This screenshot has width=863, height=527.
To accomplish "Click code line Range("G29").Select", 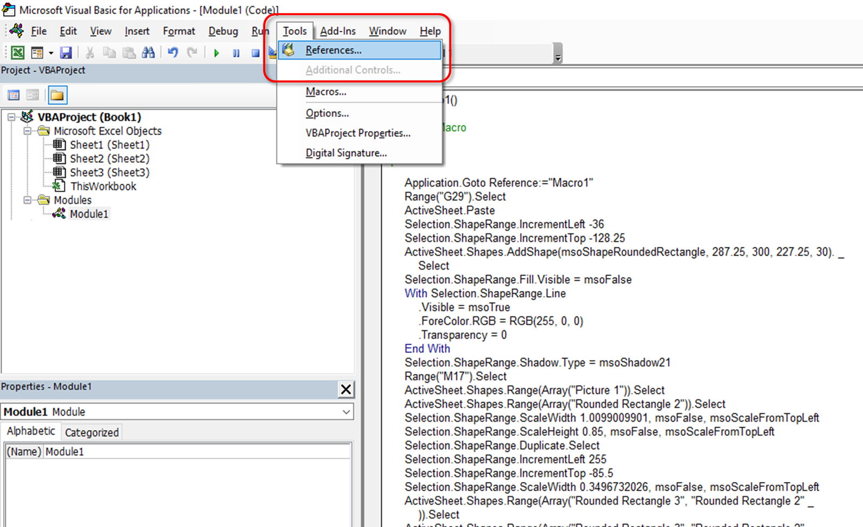I will click(455, 196).
